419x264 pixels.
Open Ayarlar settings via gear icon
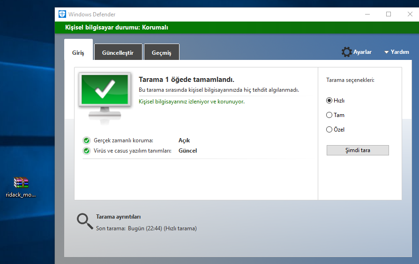pos(346,52)
